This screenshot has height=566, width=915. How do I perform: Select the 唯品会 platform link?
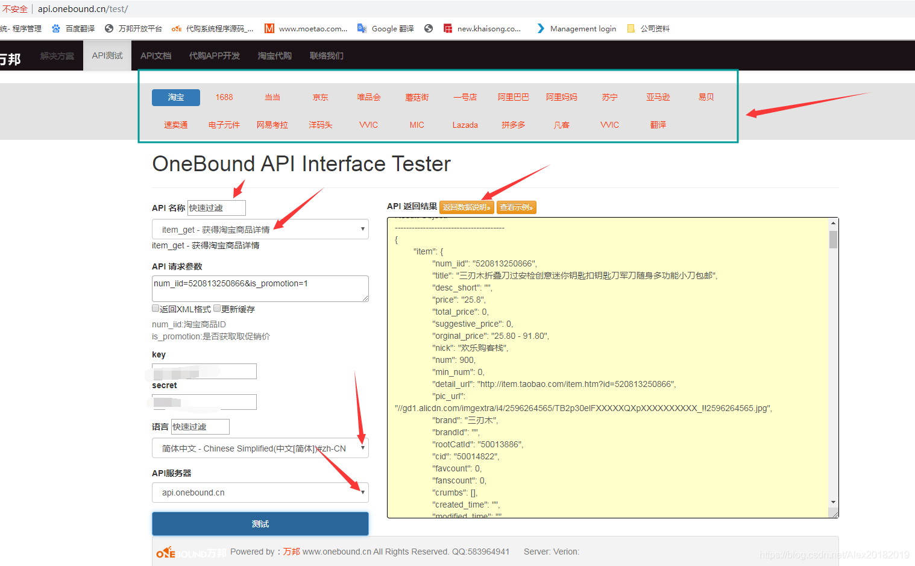(369, 97)
